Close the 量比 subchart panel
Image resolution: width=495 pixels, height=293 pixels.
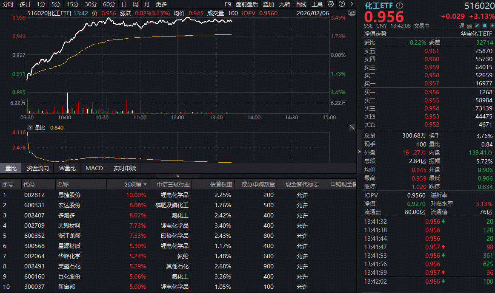[x=352, y=127]
